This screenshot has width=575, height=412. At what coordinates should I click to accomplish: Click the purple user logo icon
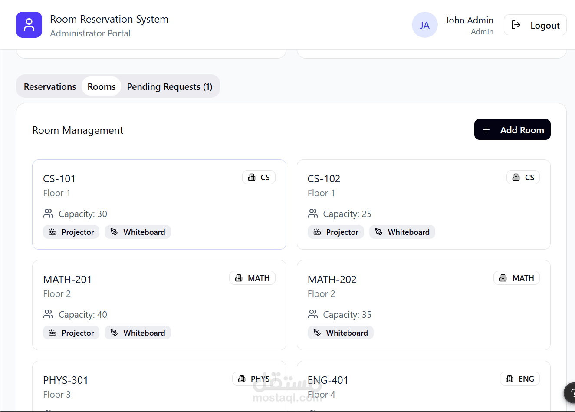pyautogui.click(x=29, y=25)
